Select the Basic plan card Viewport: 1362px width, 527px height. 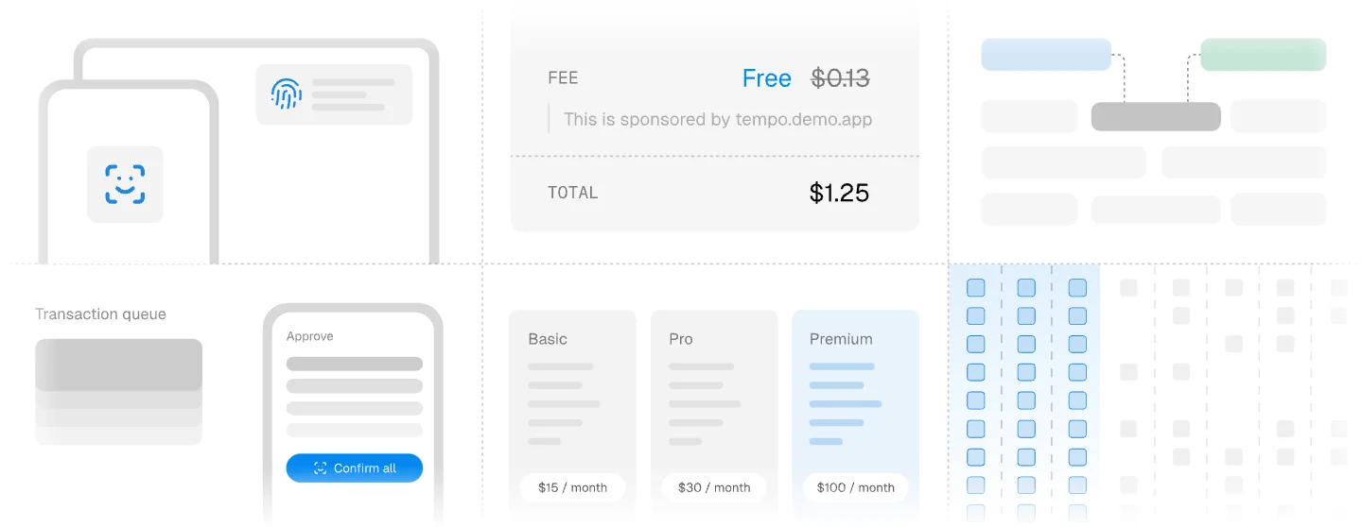click(x=572, y=414)
